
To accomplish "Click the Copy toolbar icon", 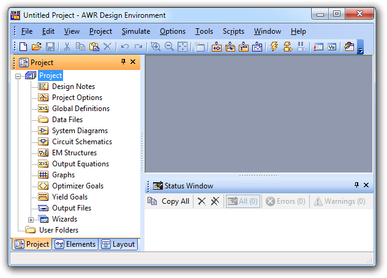I will point(80,47).
